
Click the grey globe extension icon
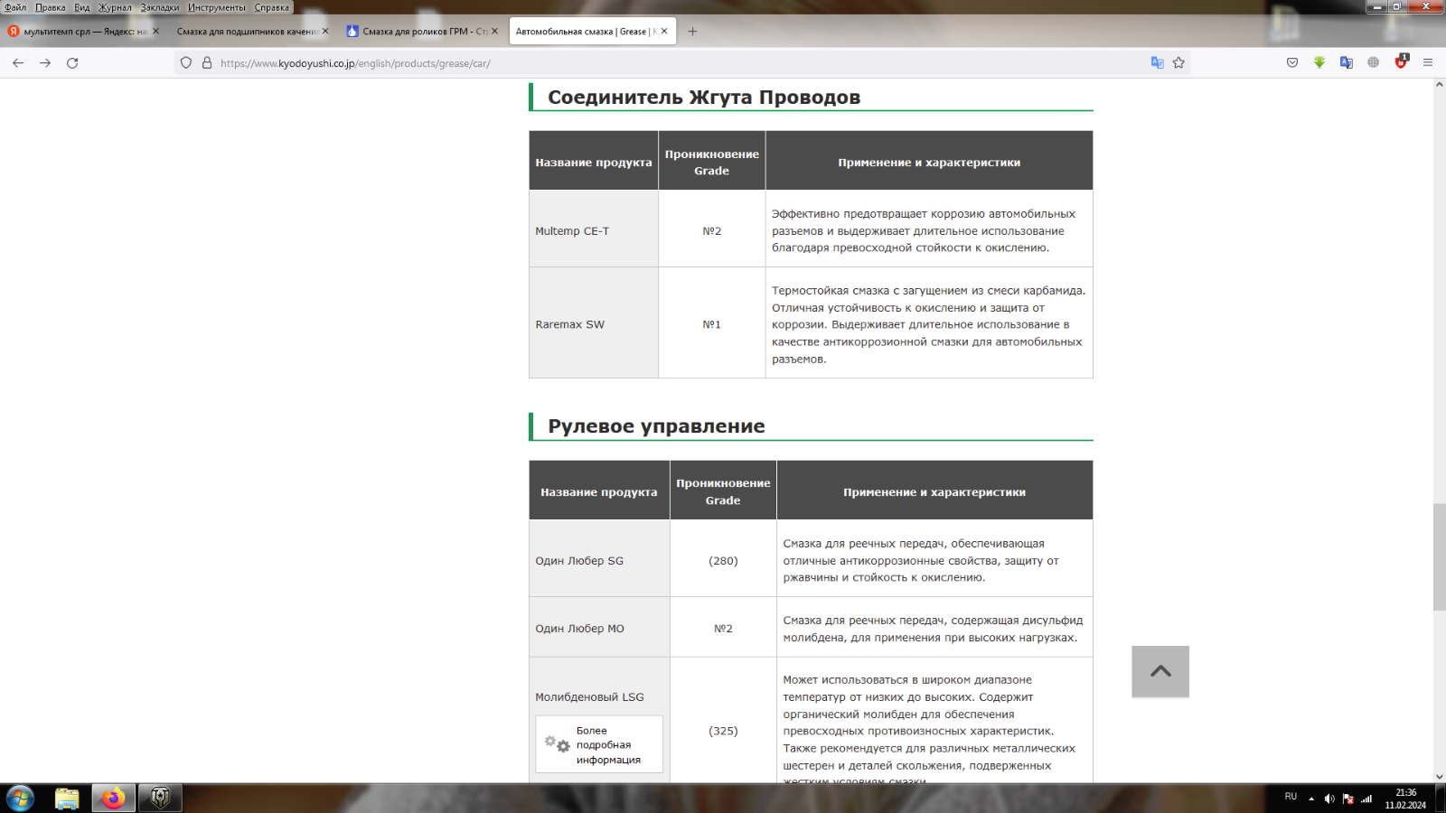[x=1374, y=62]
